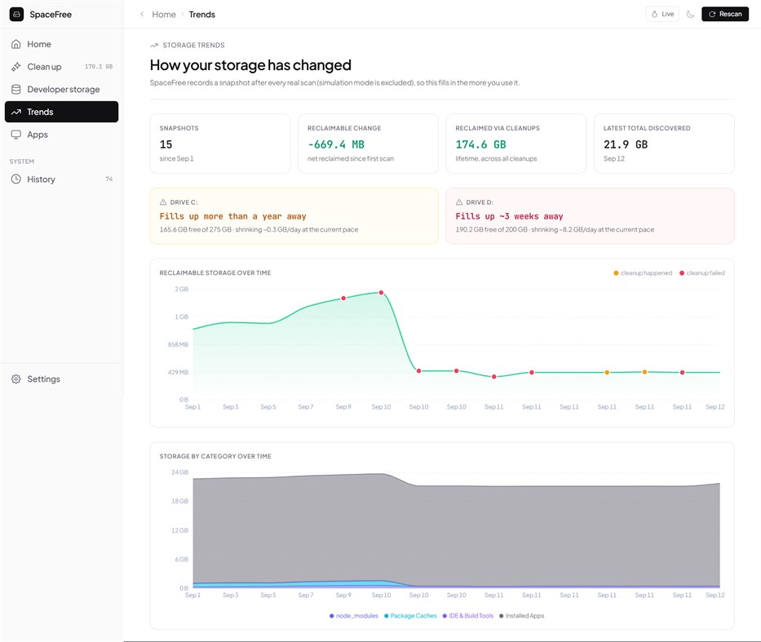This screenshot has width=761, height=642.
Task: Click the gray Installed Apps area in chart
Action: 456,534
